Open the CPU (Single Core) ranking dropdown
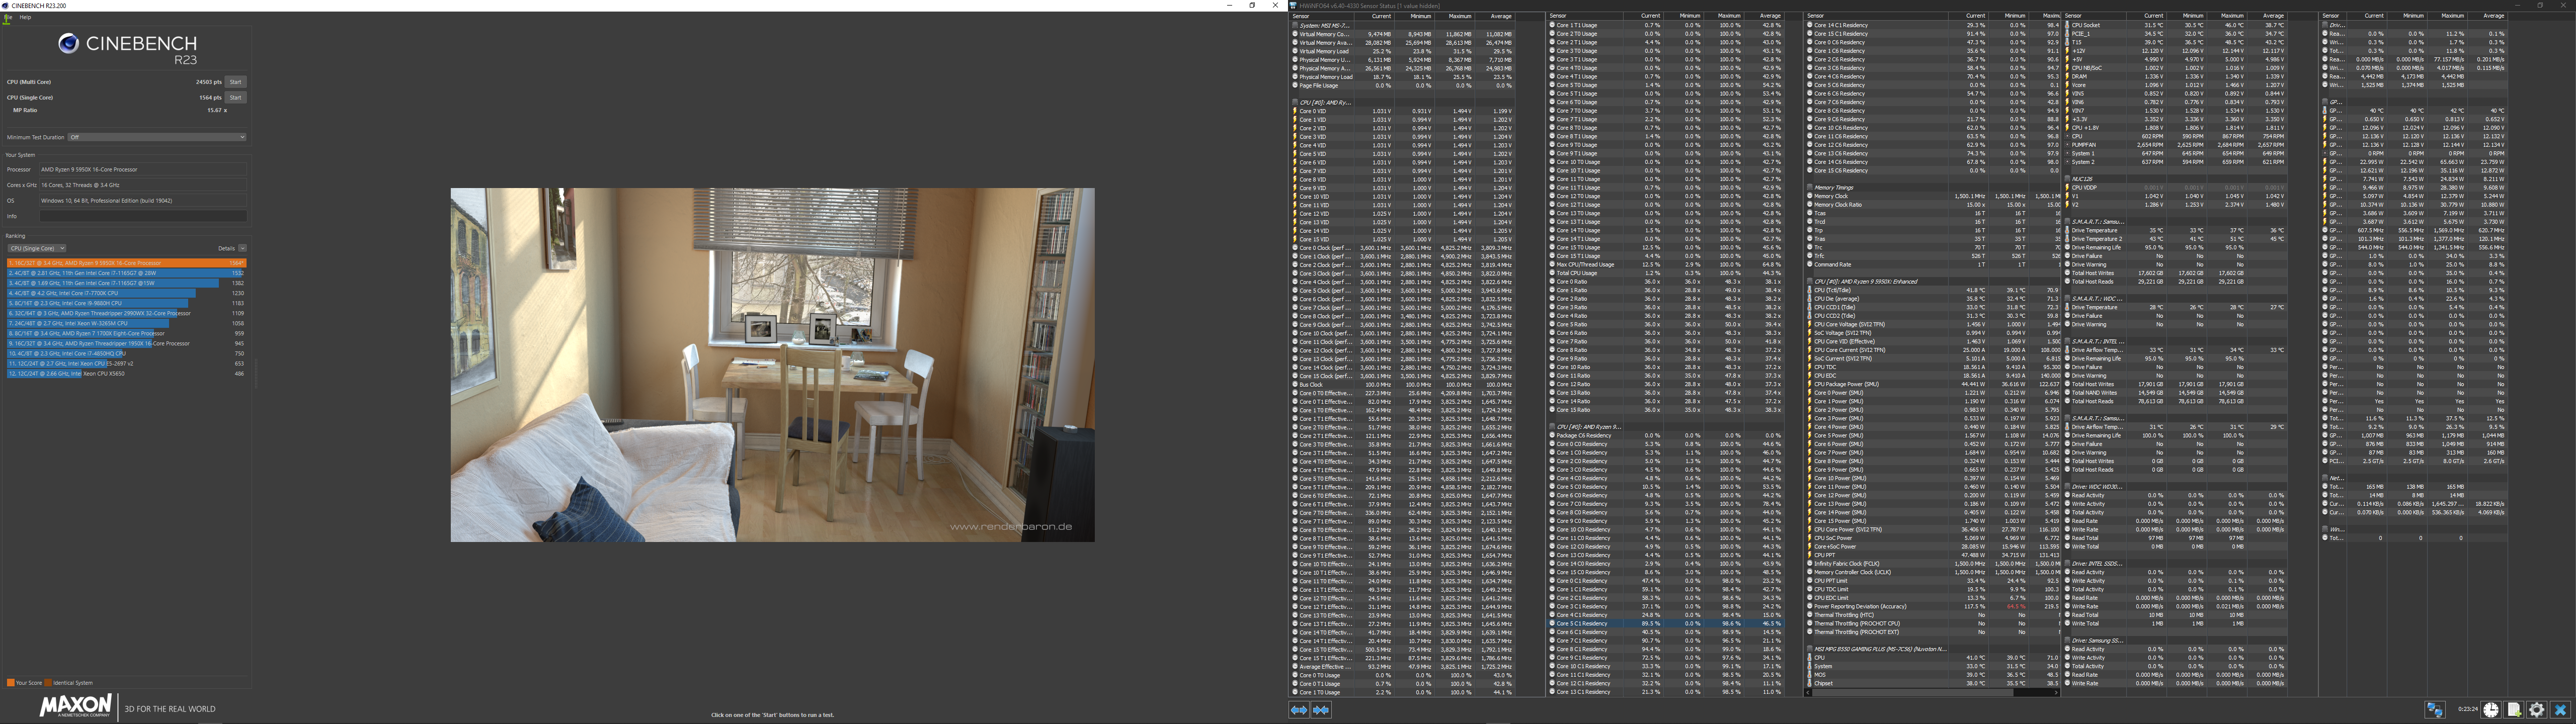The height and width of the screenshot is (724, 2576). click(x=37, y=248)
